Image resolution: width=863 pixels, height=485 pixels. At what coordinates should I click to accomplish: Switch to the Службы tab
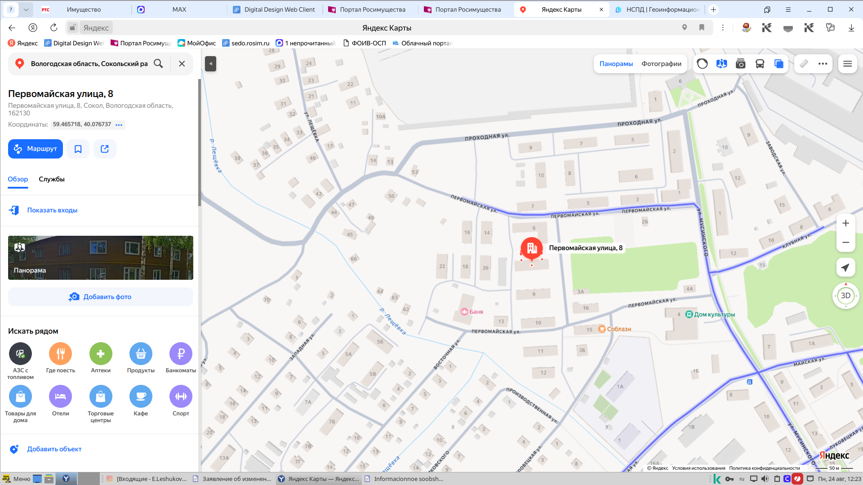coord(52,179)
